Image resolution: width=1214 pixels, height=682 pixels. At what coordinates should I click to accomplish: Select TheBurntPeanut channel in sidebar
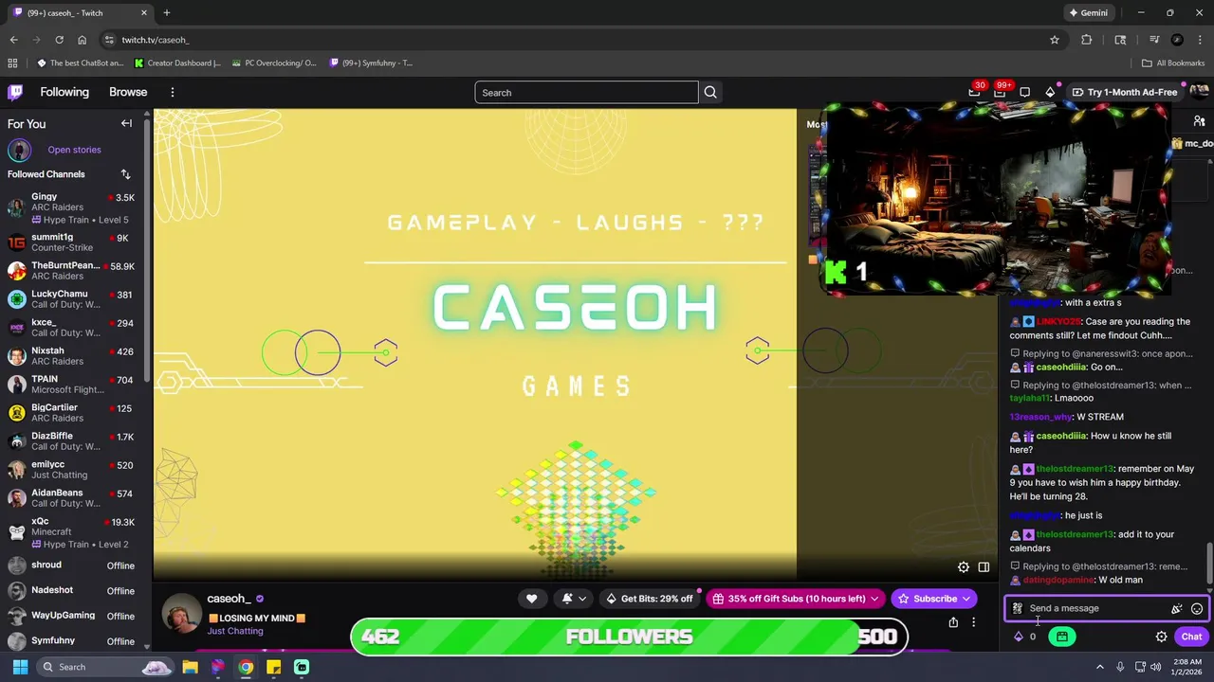click(73, 271)
